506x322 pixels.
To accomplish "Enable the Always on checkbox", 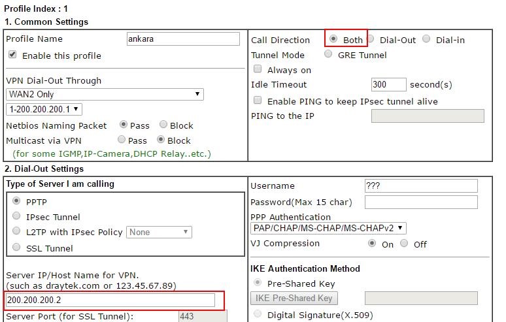I will point(258,69).
